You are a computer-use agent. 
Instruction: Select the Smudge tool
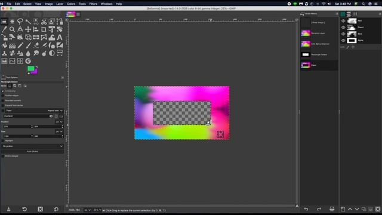point(36,53)
